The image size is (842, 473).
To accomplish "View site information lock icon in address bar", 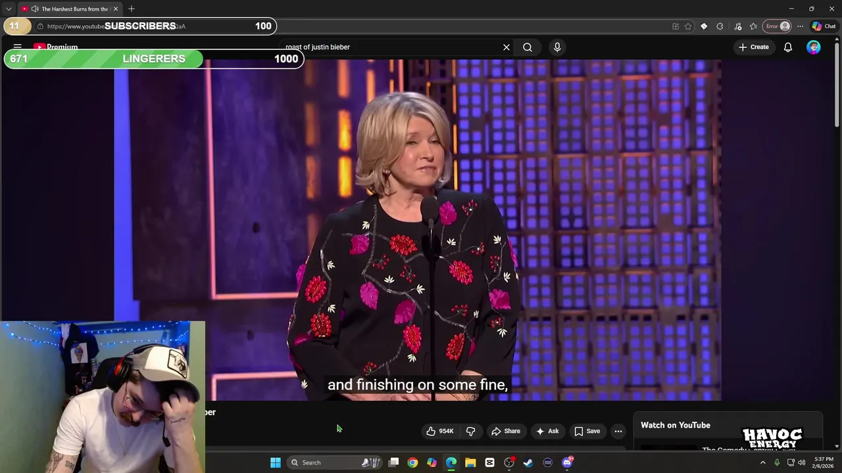I will [40, 26].
